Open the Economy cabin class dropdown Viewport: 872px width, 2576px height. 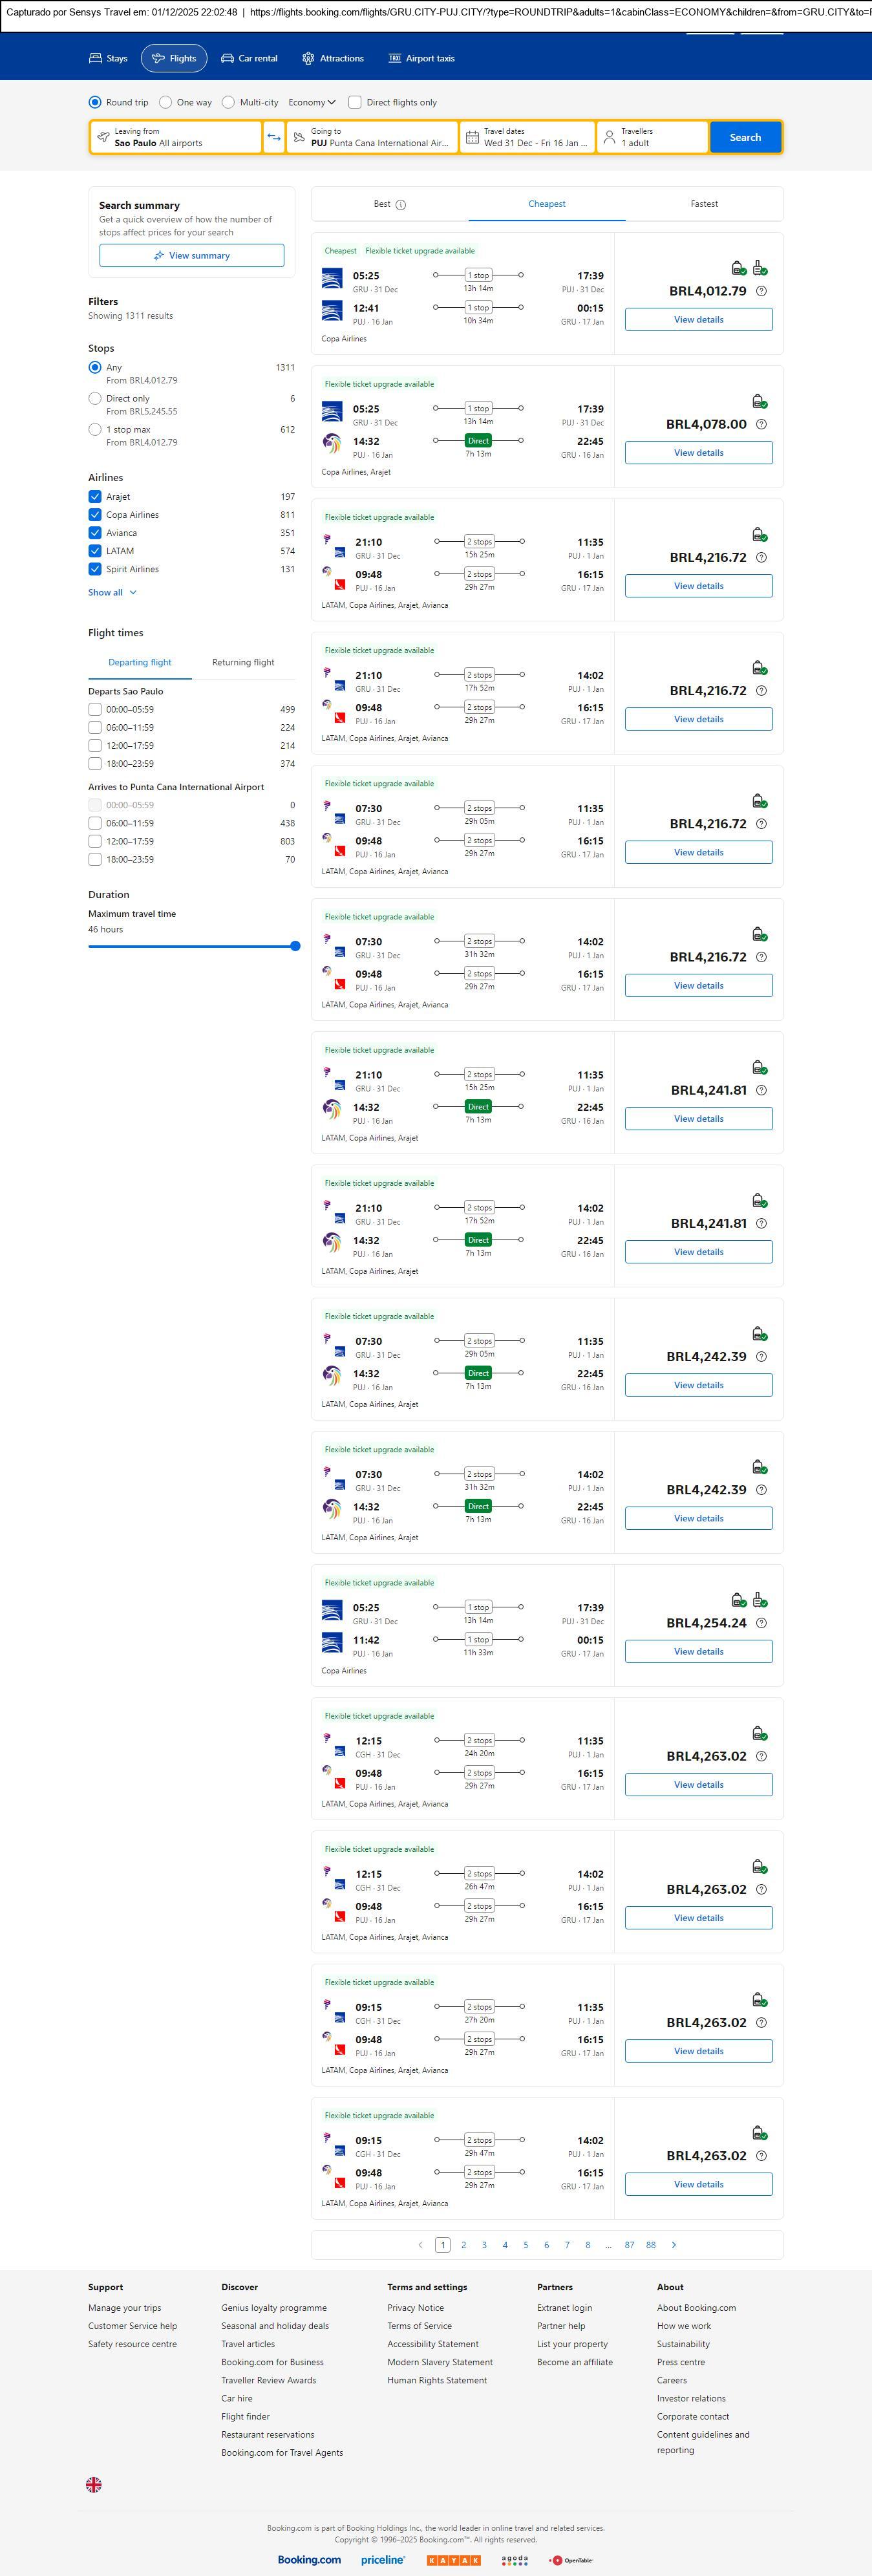click(312, 102)
